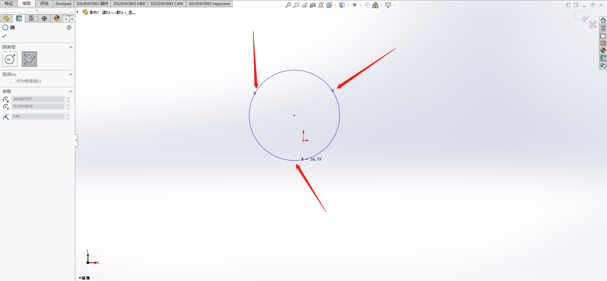Select the Zoom to Area tool
This screenshot has width=607, height=281.
[x=296, y=5]
